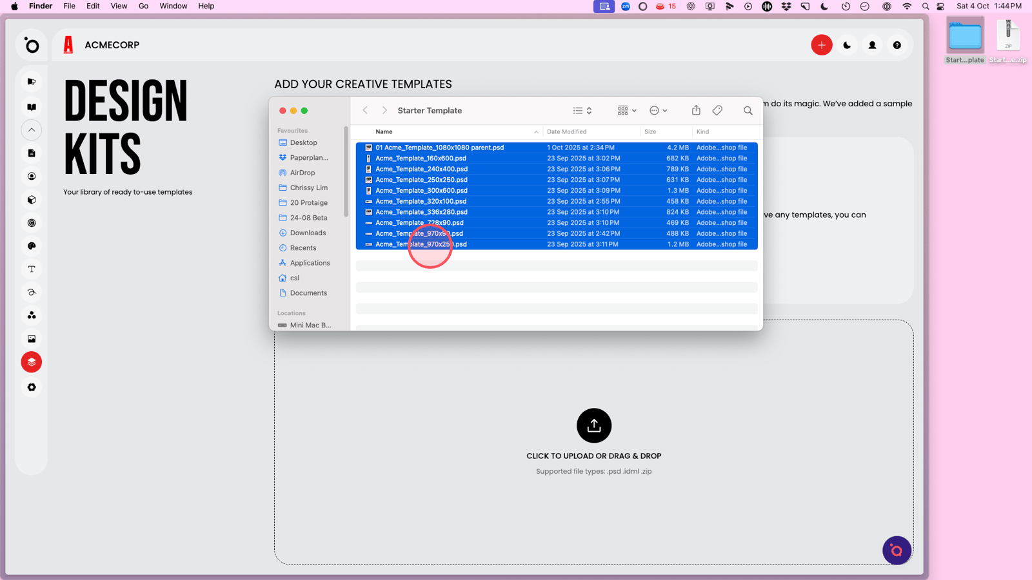Open the settings gear icon in sidebar
This screenshot has width=1032, height=580.
32,387
